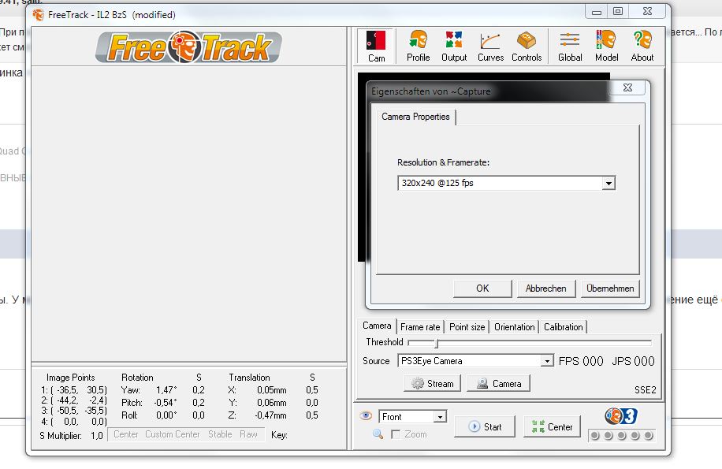Screen dimensions: 722x469
Task: Click the Abbrechen button
Action: tap(546, 288)
